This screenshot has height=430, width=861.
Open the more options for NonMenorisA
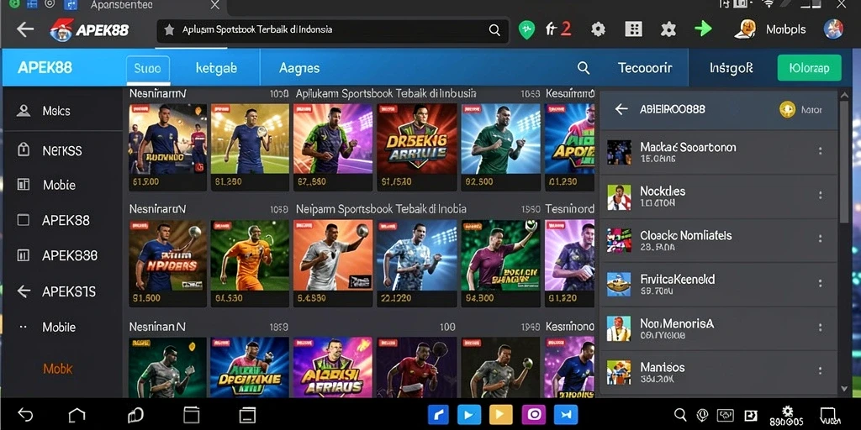pyautogui.click(x=820, y=328)
